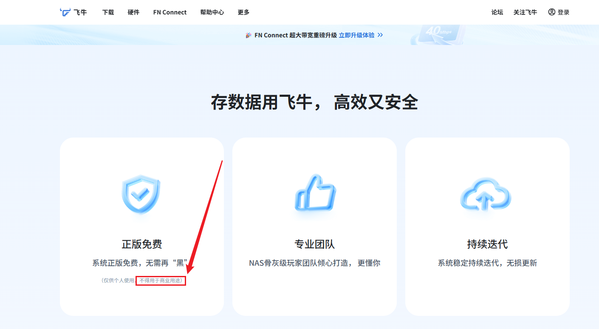599x329 pixels.
Task: Expand the 更多 navigation menu
Action: 243,12
